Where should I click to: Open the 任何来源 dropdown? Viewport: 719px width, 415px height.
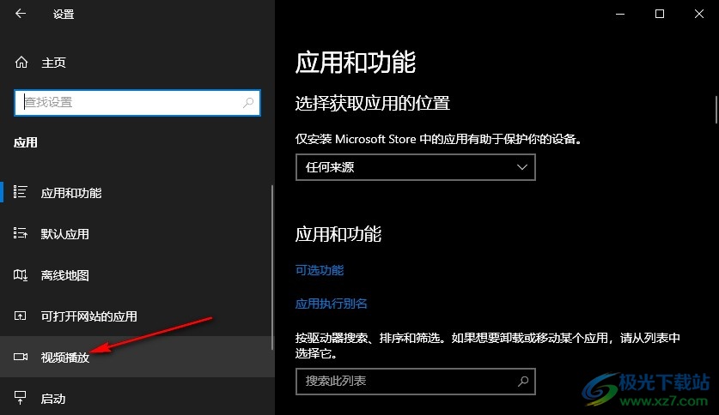coord(416,167)
